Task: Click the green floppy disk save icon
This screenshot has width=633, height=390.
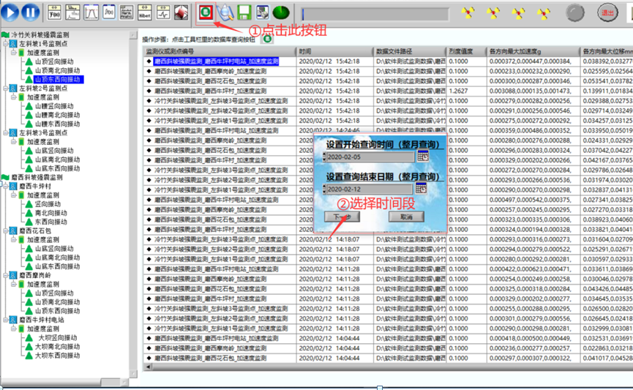Action: (x=244, y=12)
